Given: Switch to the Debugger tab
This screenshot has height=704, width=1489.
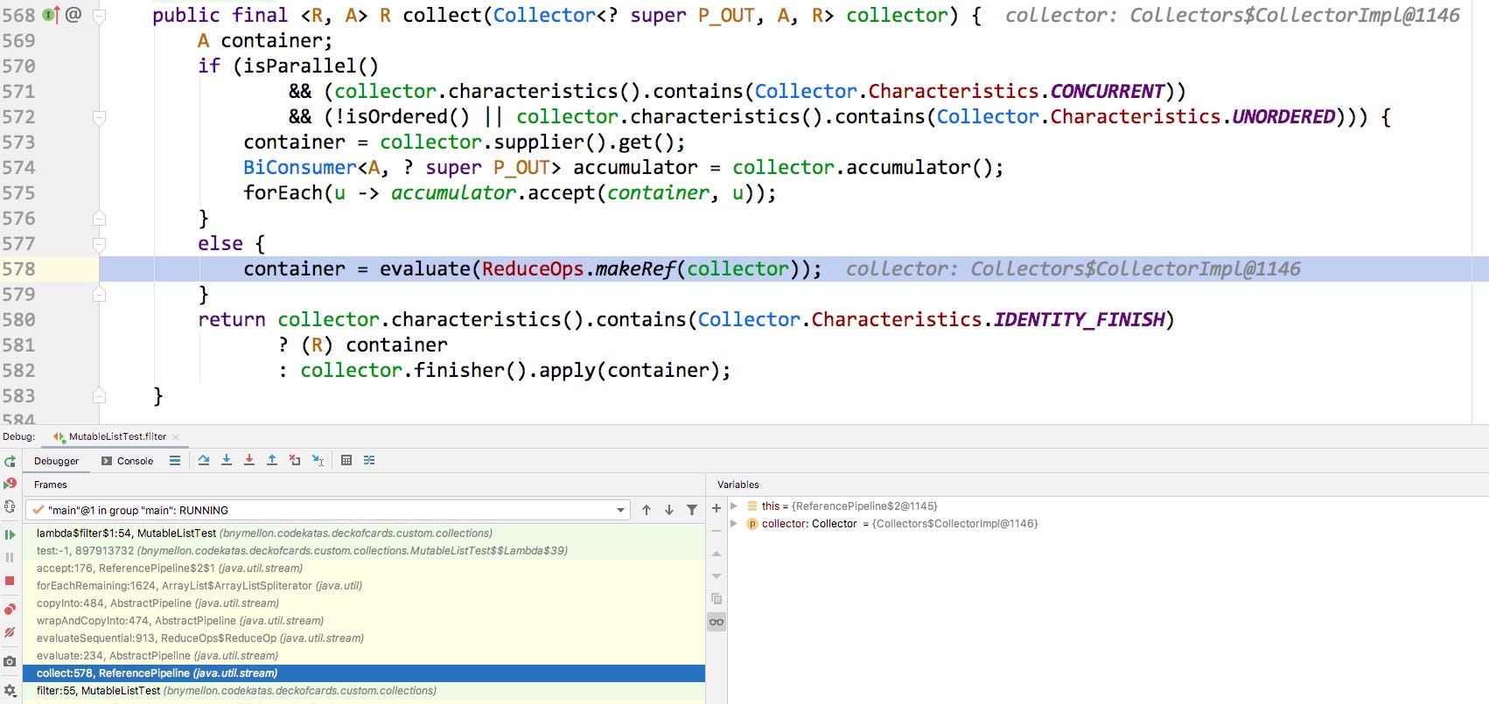Looking at the screenshot, I should [x=56, y=461].
